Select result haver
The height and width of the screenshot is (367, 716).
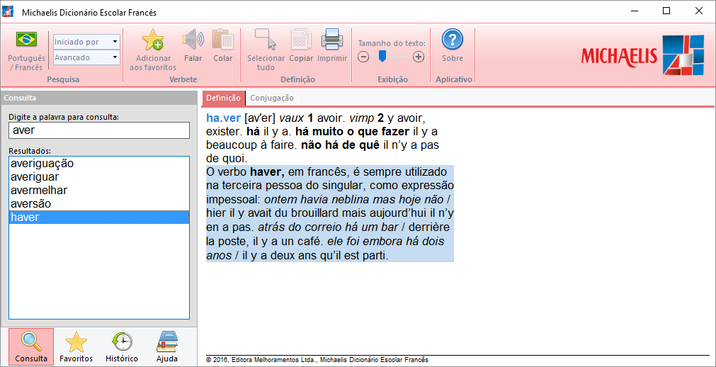click(x=99, y=217)
